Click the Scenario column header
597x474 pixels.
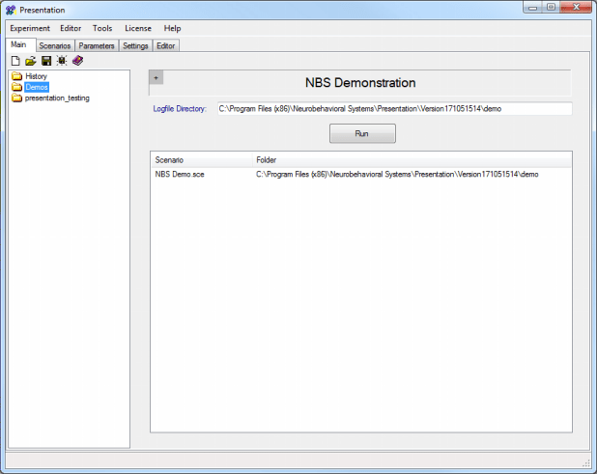pos(201,160)
